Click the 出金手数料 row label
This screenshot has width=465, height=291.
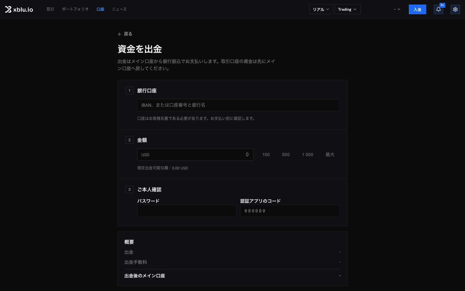pyautogui.click(x=136, y=262)
